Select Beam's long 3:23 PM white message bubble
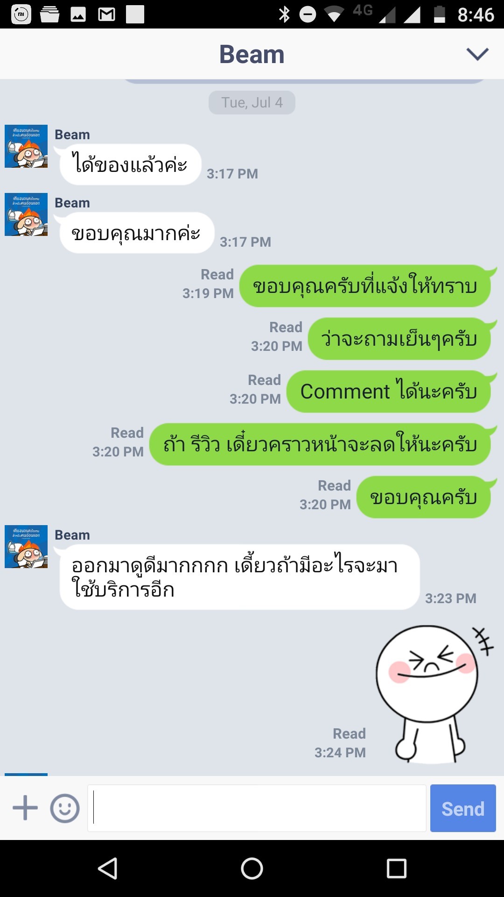The height and width of the screenshot is (897, 504). (239, 577)
